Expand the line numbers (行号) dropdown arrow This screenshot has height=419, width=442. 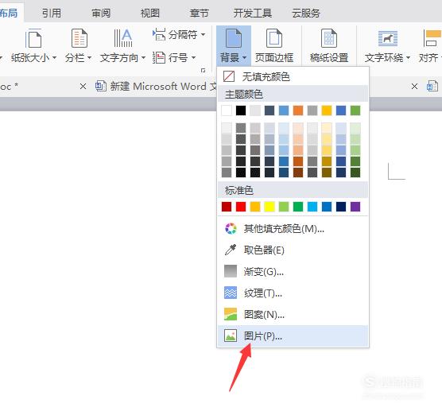(193, 57)
